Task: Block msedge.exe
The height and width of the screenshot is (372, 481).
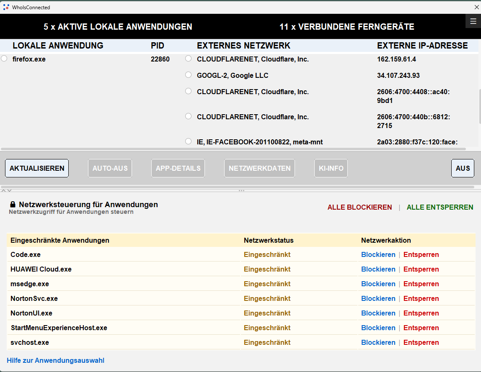Action: click(x=378, y=284)
